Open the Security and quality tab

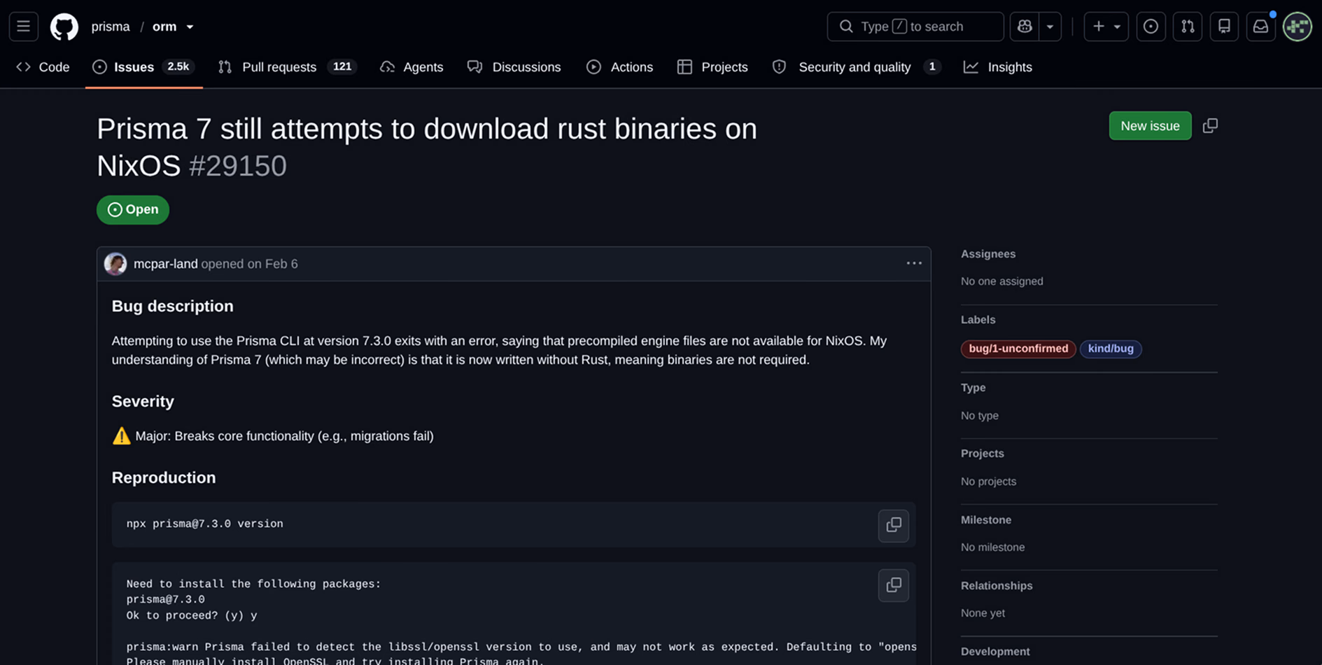[857, 67]
